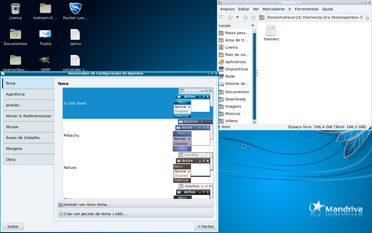This screenshot has height=233, width=372.
Task: Open the Lixeira trash icon on the desktop
Action: tap(16, 11)
